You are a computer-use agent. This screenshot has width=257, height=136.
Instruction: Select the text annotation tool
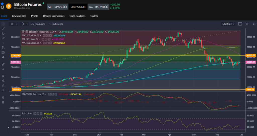coord(3,43)
